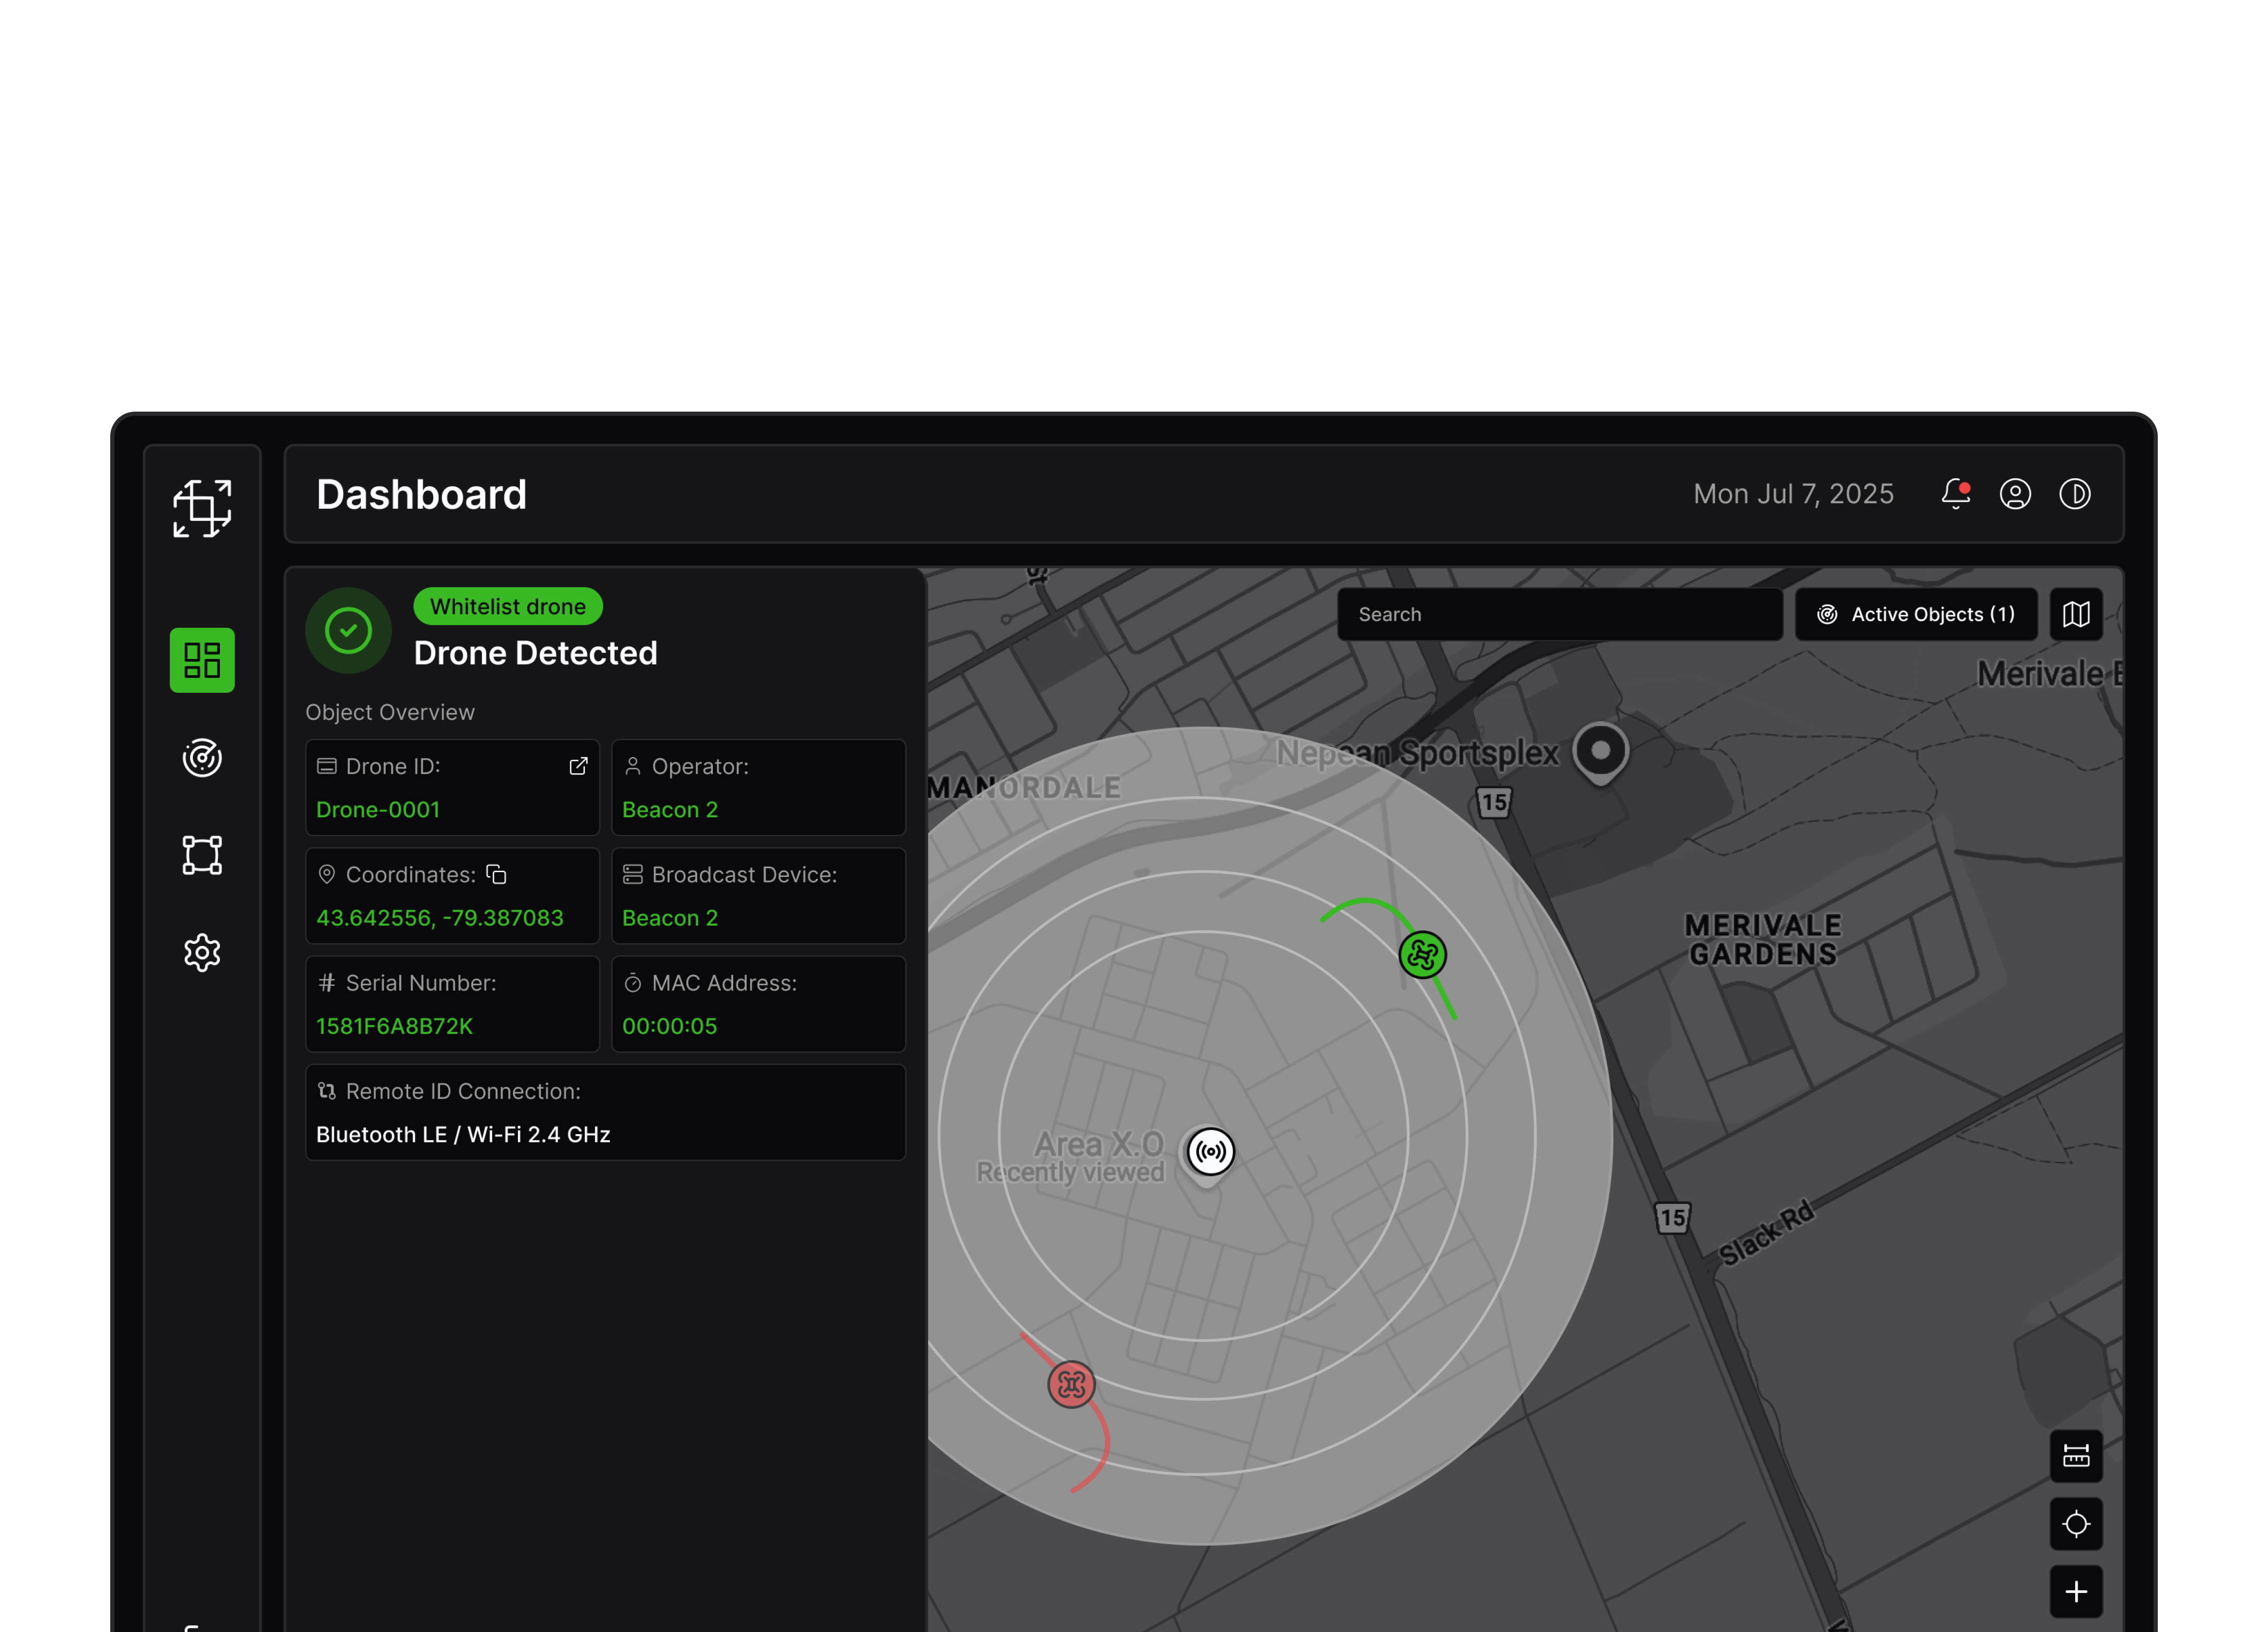Open Drone ID details in external view

[x=578, y=767]
